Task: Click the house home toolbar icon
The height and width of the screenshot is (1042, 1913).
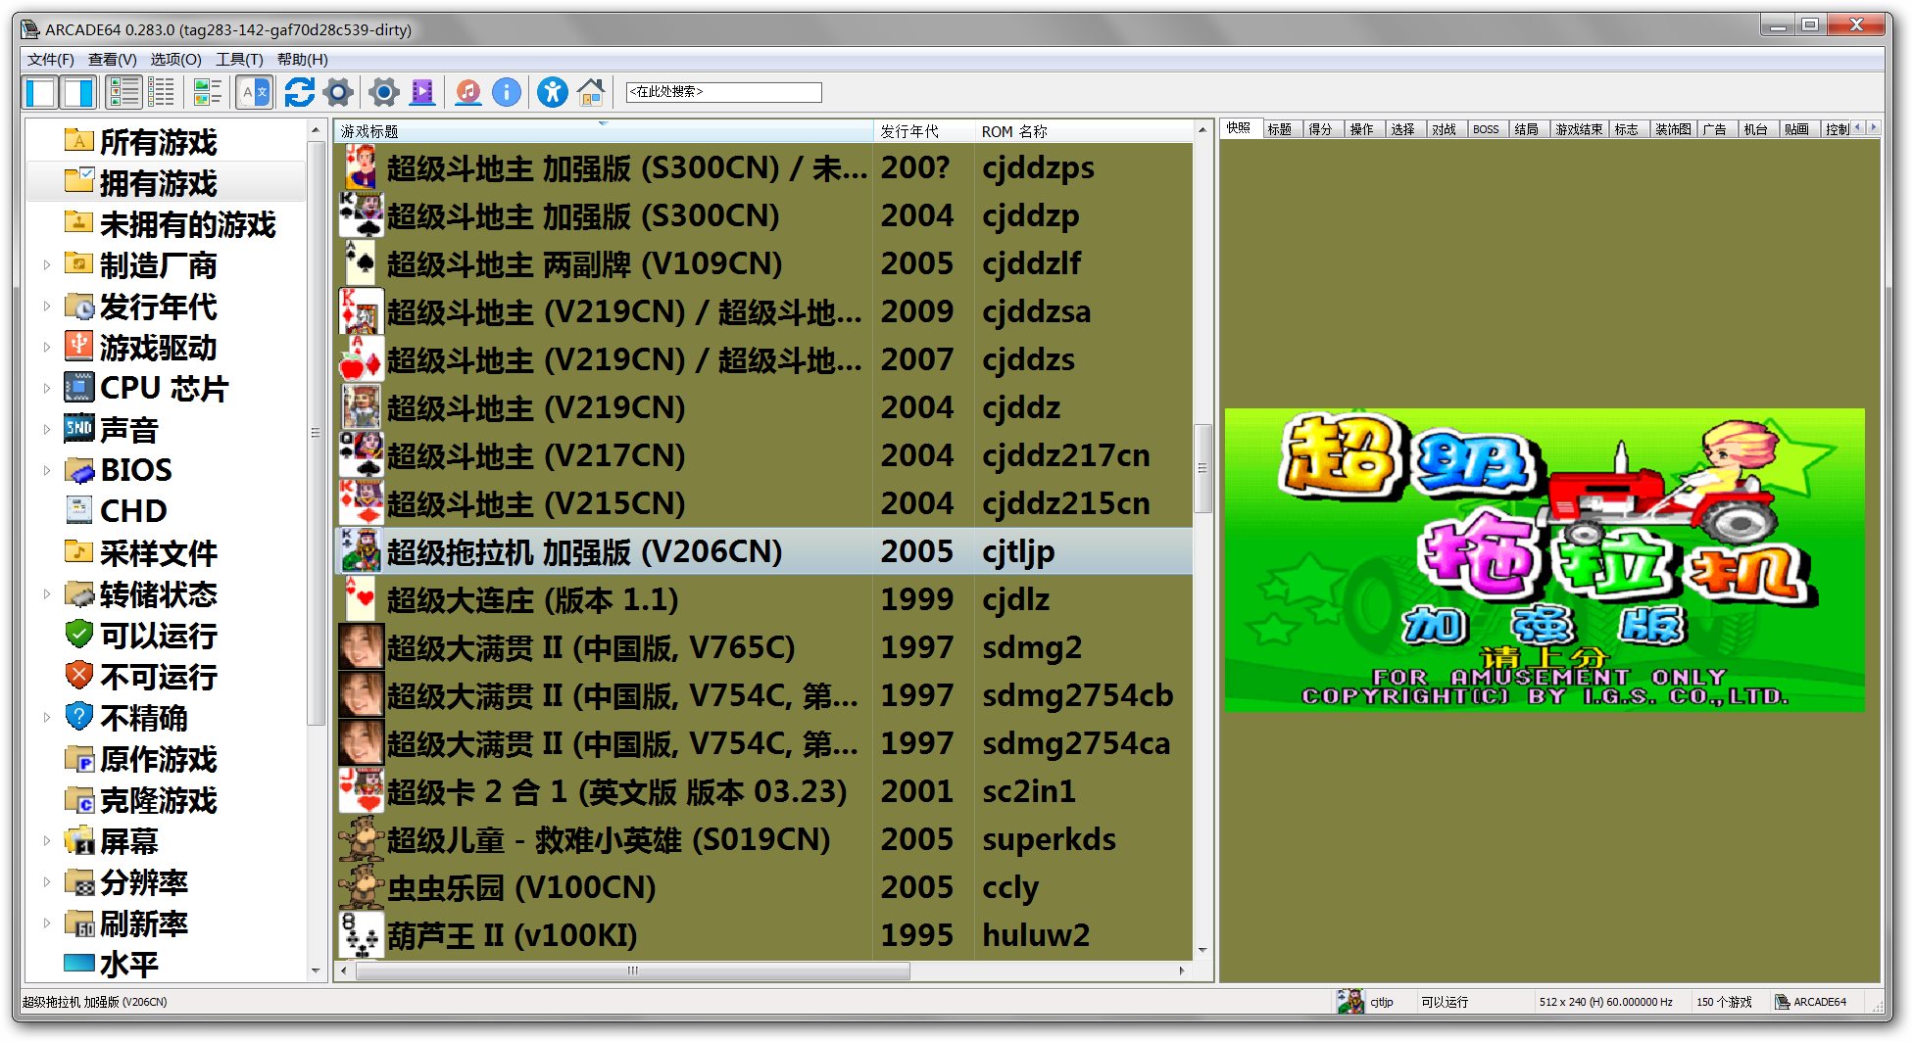Action: (x=590, y=93)
